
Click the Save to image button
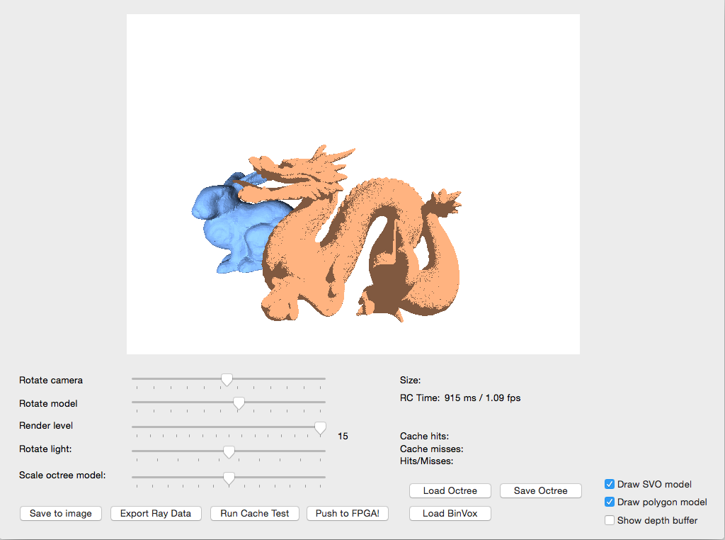[61, 513]
